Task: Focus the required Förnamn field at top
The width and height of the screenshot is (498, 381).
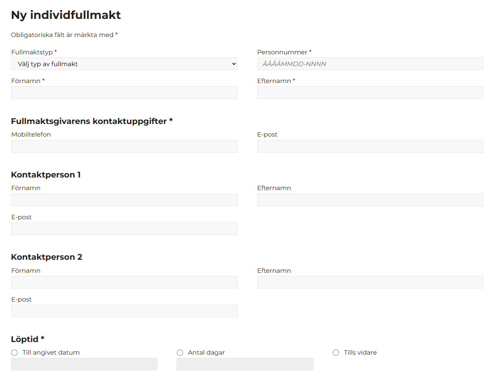Action: (124, 92)
